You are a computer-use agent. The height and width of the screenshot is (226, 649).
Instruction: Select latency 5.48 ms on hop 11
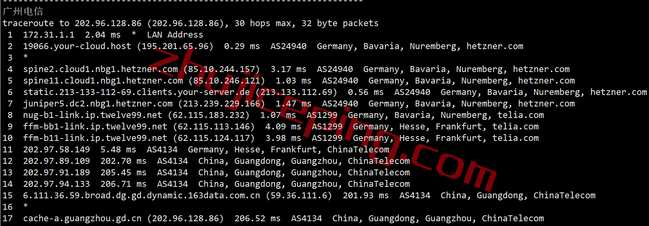click(118, 150)
